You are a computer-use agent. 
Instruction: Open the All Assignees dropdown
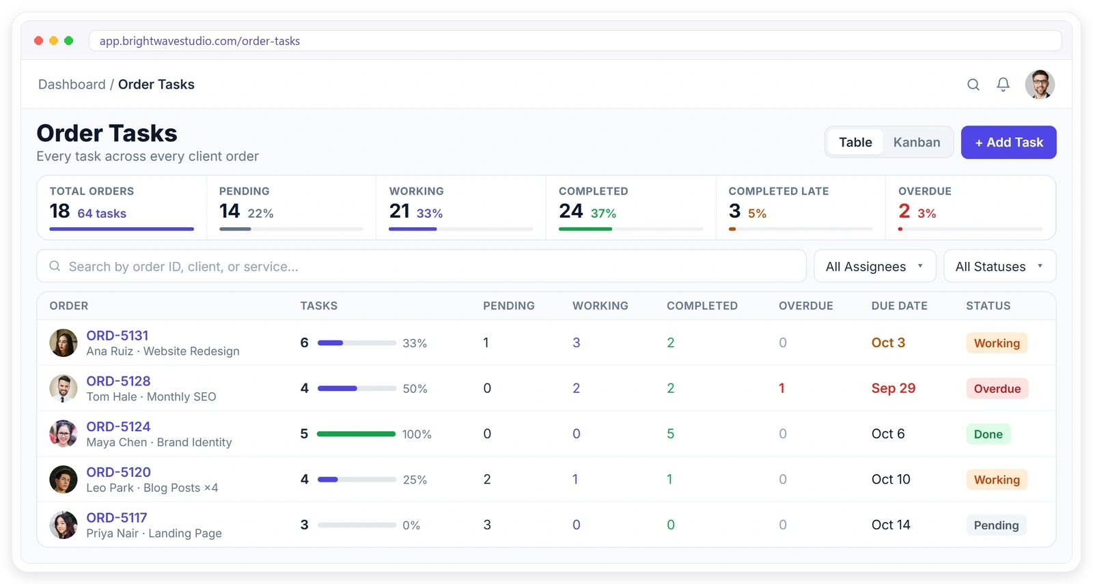tap(875, 267)
